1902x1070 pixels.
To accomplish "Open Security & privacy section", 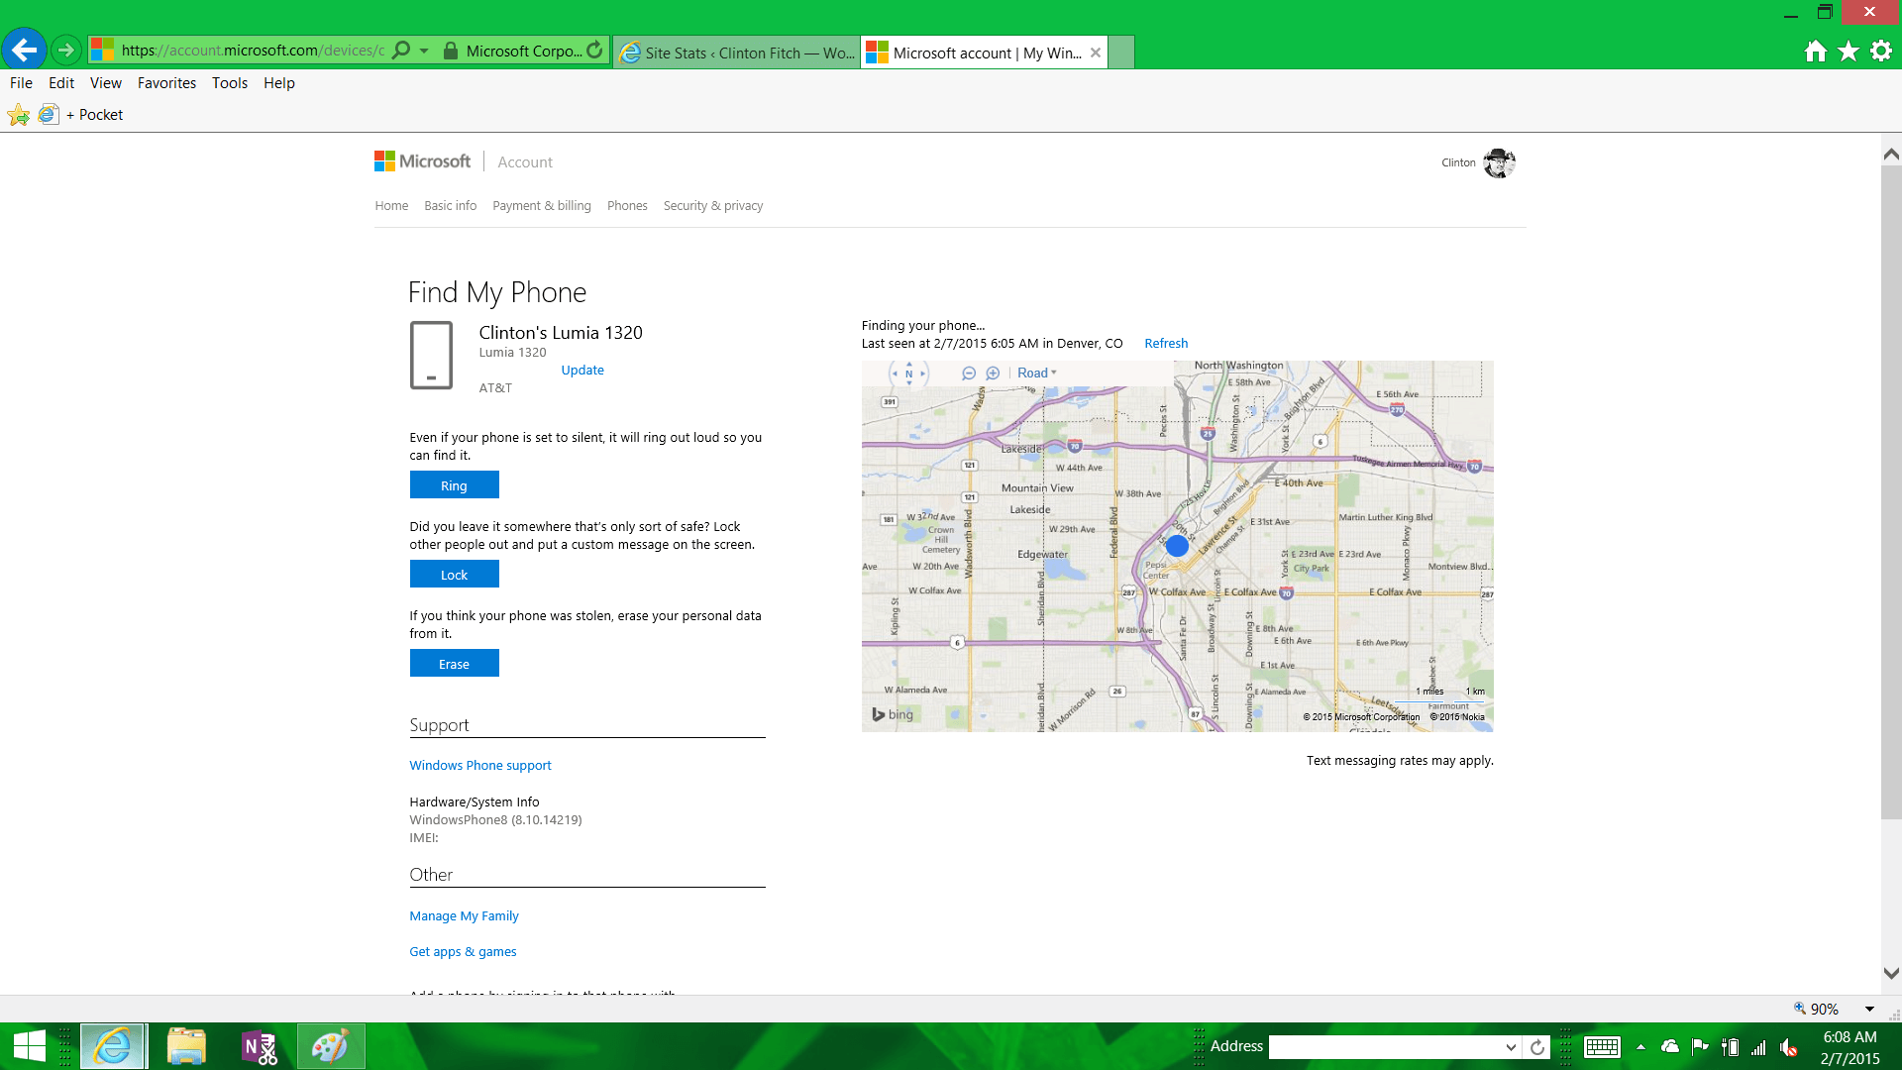I will pyautogui.click(x=713, y=206).
